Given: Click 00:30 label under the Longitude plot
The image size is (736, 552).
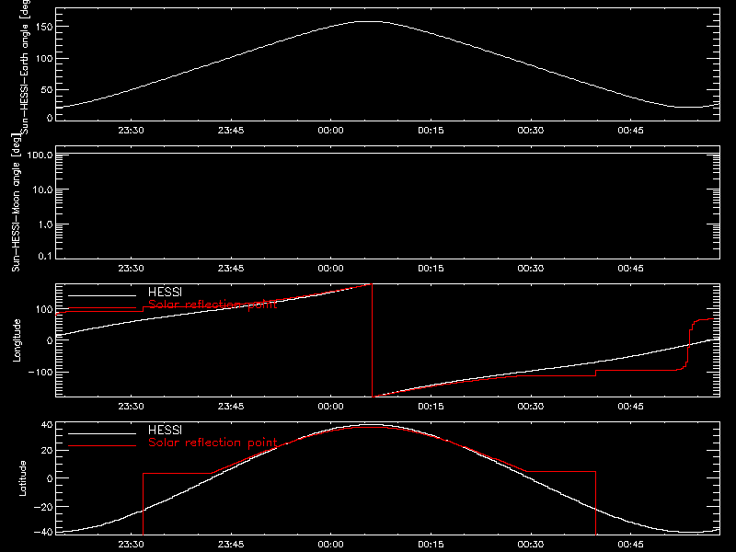Looking at the screenshot, I should 531,406.
